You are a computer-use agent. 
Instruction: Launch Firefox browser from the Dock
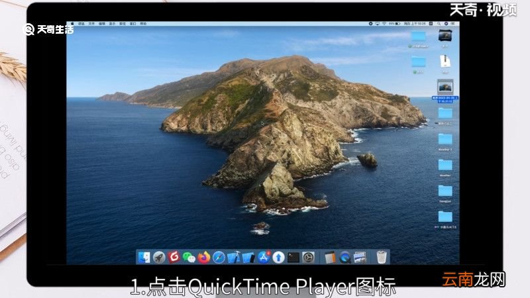coord(204,258)
